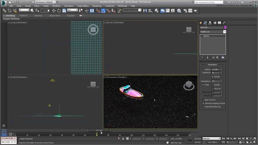Open the Modifier List dropdown
Screen dimensions: 258x145
213,32
